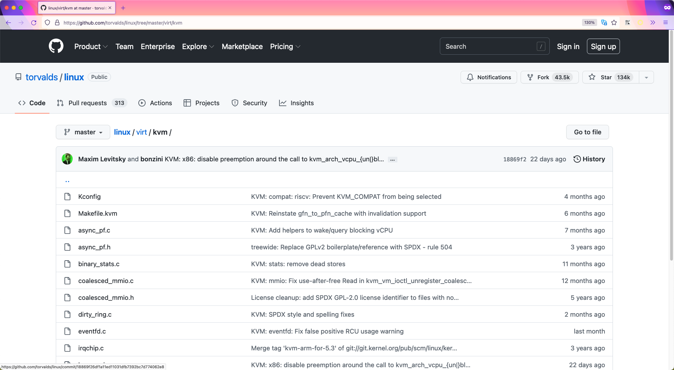The image size is (674, 370).
Task: Expand the commit message ellipsis
Action: pyautogui.click(x=392, y=160)
